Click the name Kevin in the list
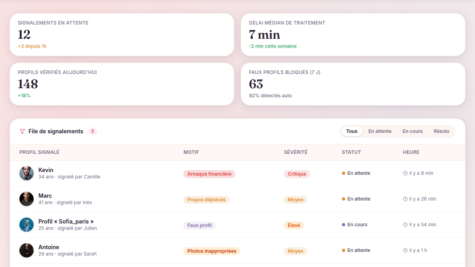Screen dimensions: 475x267 click(x=46, y=170)
